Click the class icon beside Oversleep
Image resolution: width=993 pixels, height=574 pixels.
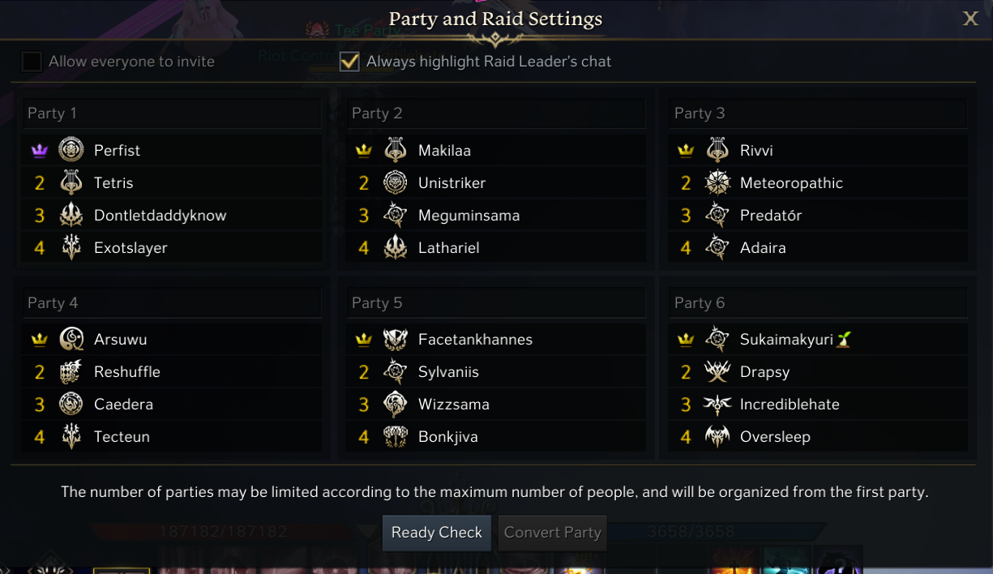tap(717, 436)
